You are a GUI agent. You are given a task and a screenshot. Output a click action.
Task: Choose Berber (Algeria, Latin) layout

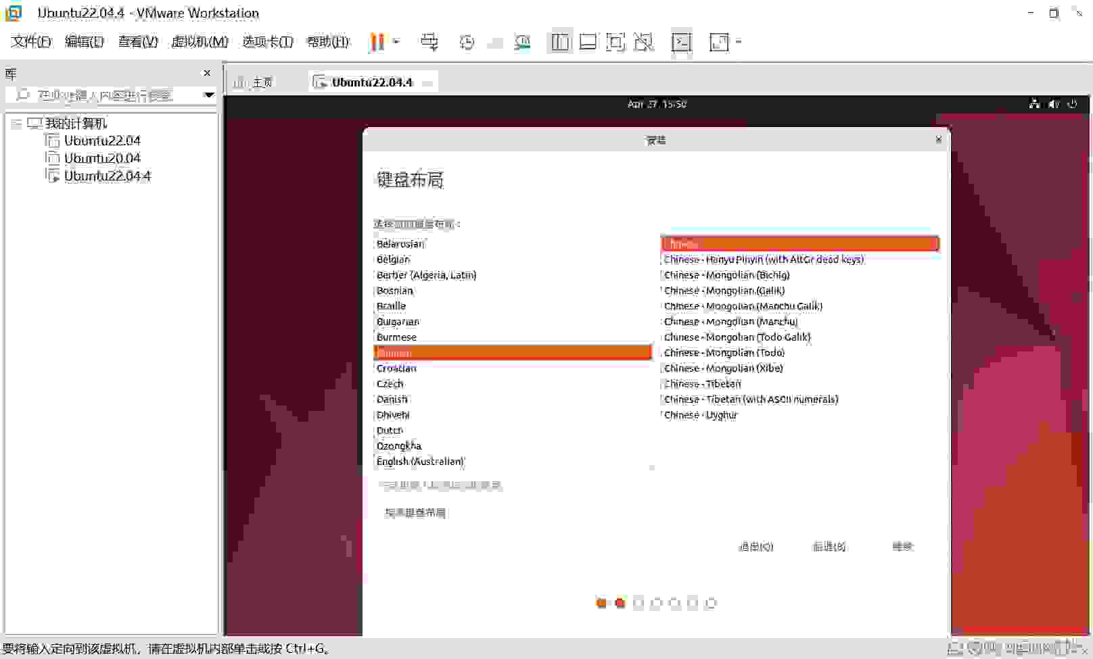(513, 275)
